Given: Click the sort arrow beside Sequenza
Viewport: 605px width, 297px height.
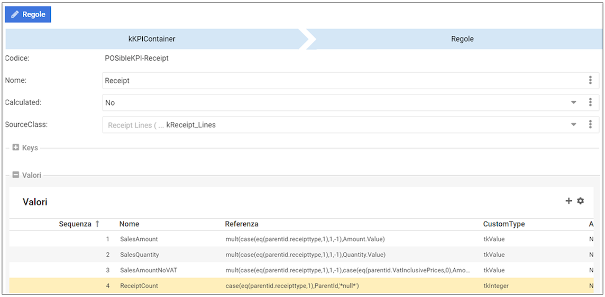Looking at the screenshot, I should coord(97,224).
